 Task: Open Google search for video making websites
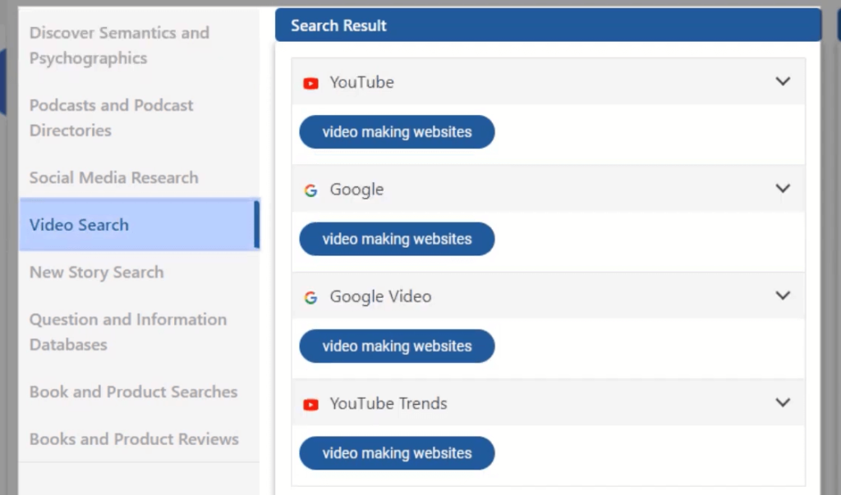(x=397, y=239)
